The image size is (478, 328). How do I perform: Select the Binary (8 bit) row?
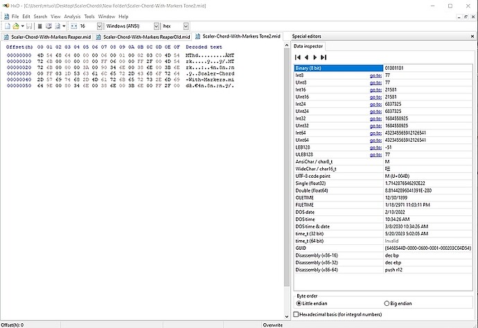(383, 69)
